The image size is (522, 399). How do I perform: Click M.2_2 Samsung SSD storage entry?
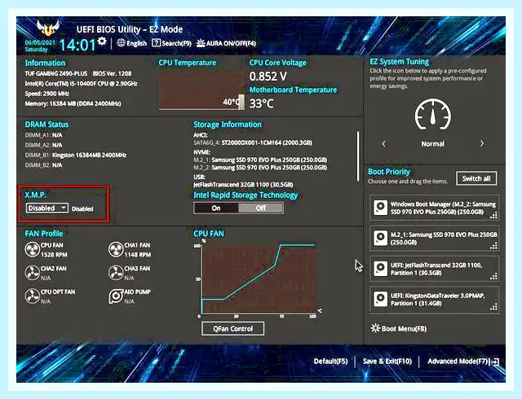click(x=260, y=168)
